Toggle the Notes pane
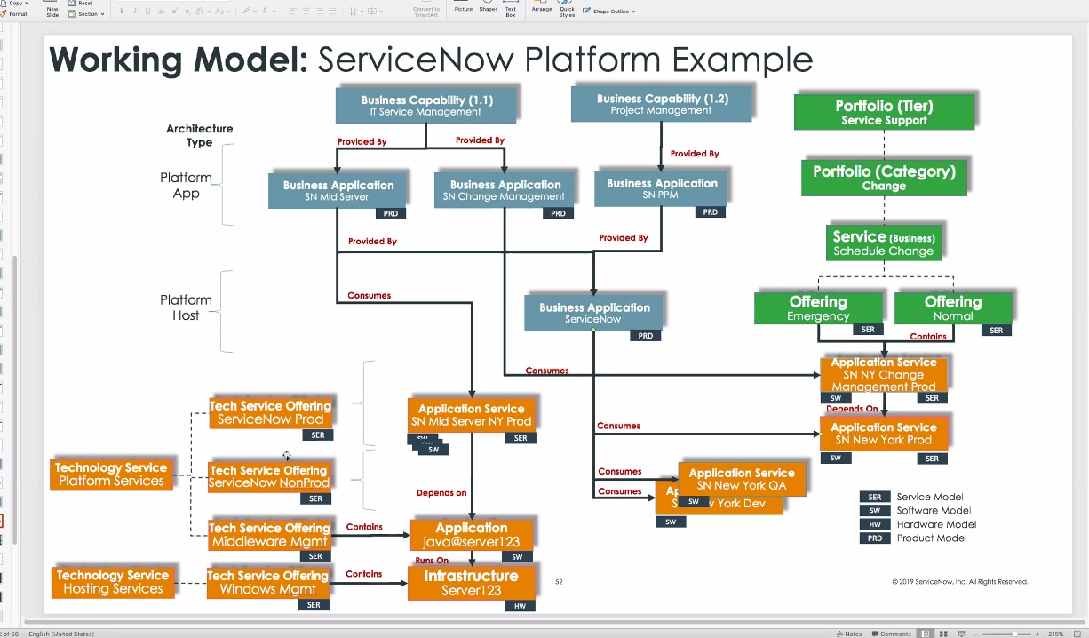1089x638 pixels. point(850,634)
